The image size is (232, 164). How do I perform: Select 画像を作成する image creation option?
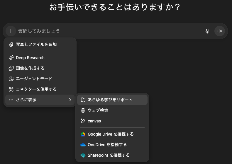30,68
